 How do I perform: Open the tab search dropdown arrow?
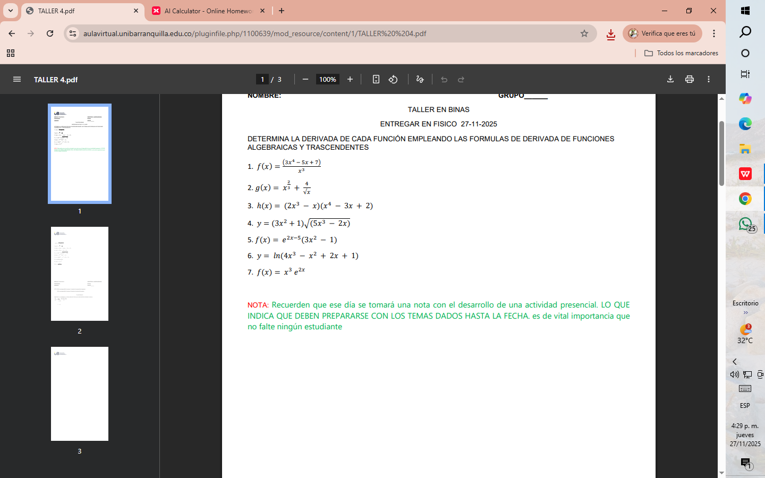point(11,11)
